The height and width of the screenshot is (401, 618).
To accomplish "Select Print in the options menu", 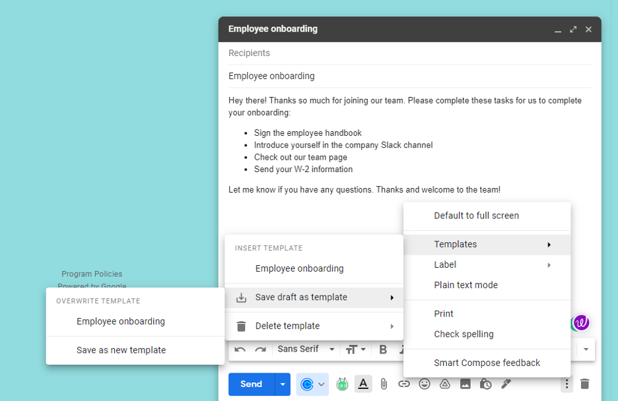I will pyautogui.click(x=487, y=314).
